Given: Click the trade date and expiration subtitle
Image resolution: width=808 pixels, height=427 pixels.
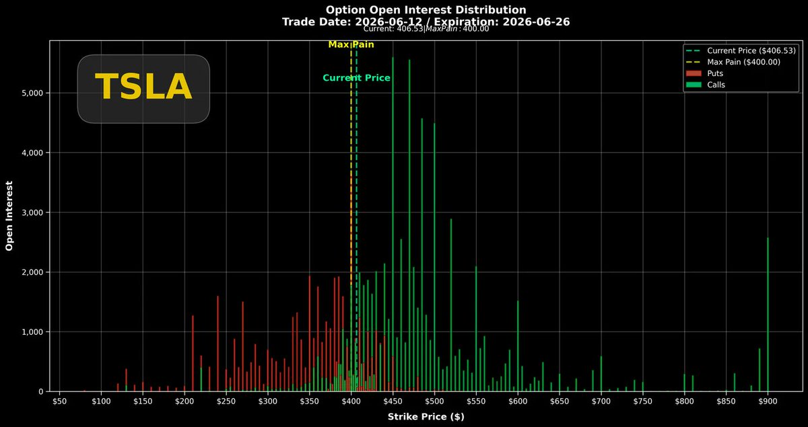Looking at the screenshot, I should pos(426,22).
